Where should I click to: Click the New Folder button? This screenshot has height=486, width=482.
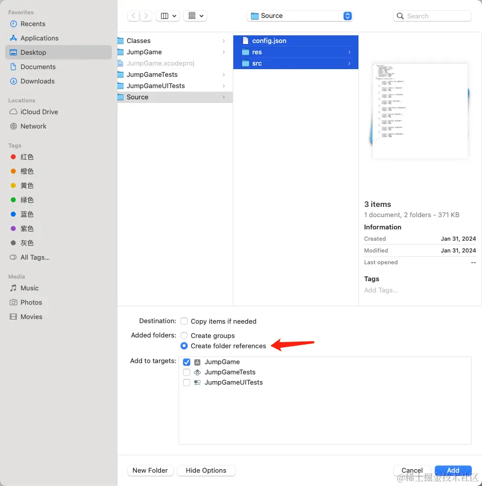click(x=150, y=471)
